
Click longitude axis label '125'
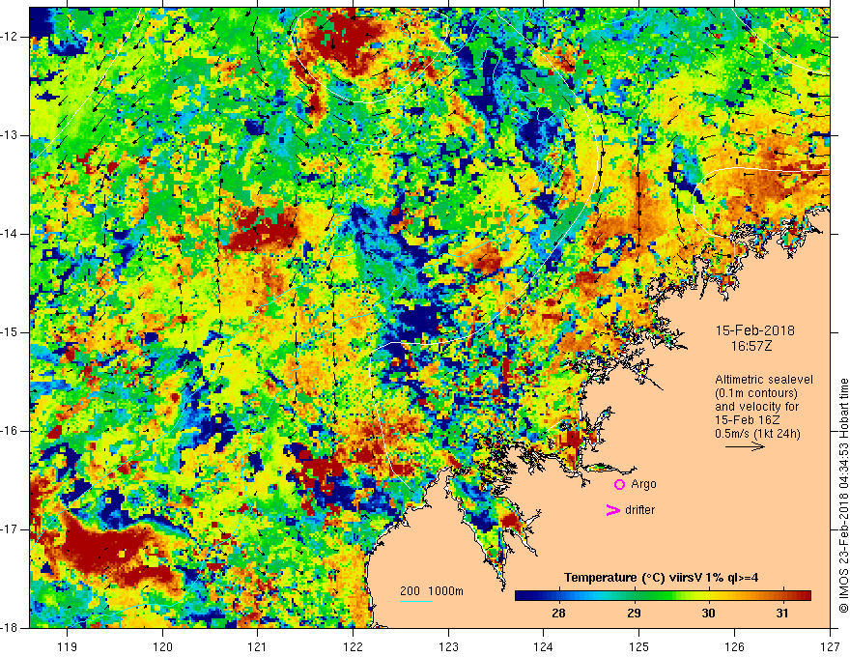(x=639, y=646)
